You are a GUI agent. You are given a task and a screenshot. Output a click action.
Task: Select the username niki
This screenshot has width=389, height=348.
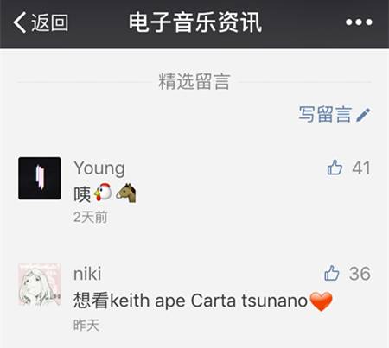click(87, 274)
